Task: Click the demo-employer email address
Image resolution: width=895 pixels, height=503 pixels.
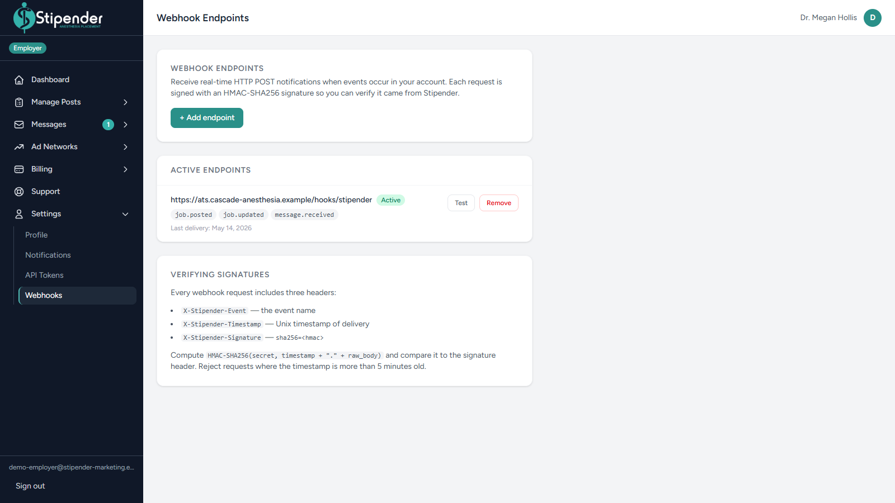Action: pyautogui.click(x=72, y=467)
